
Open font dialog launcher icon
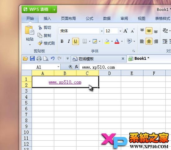point(134,51)
